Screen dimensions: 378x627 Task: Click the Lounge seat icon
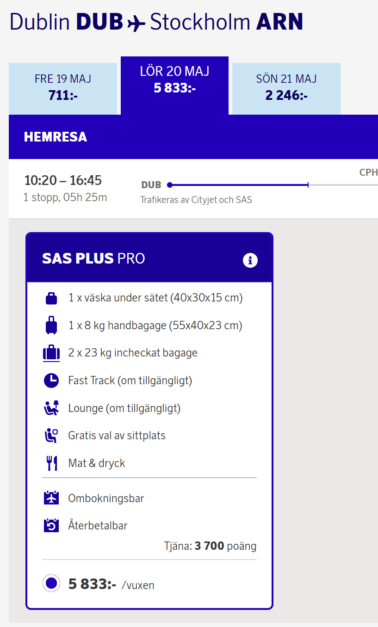coord(51,408)
